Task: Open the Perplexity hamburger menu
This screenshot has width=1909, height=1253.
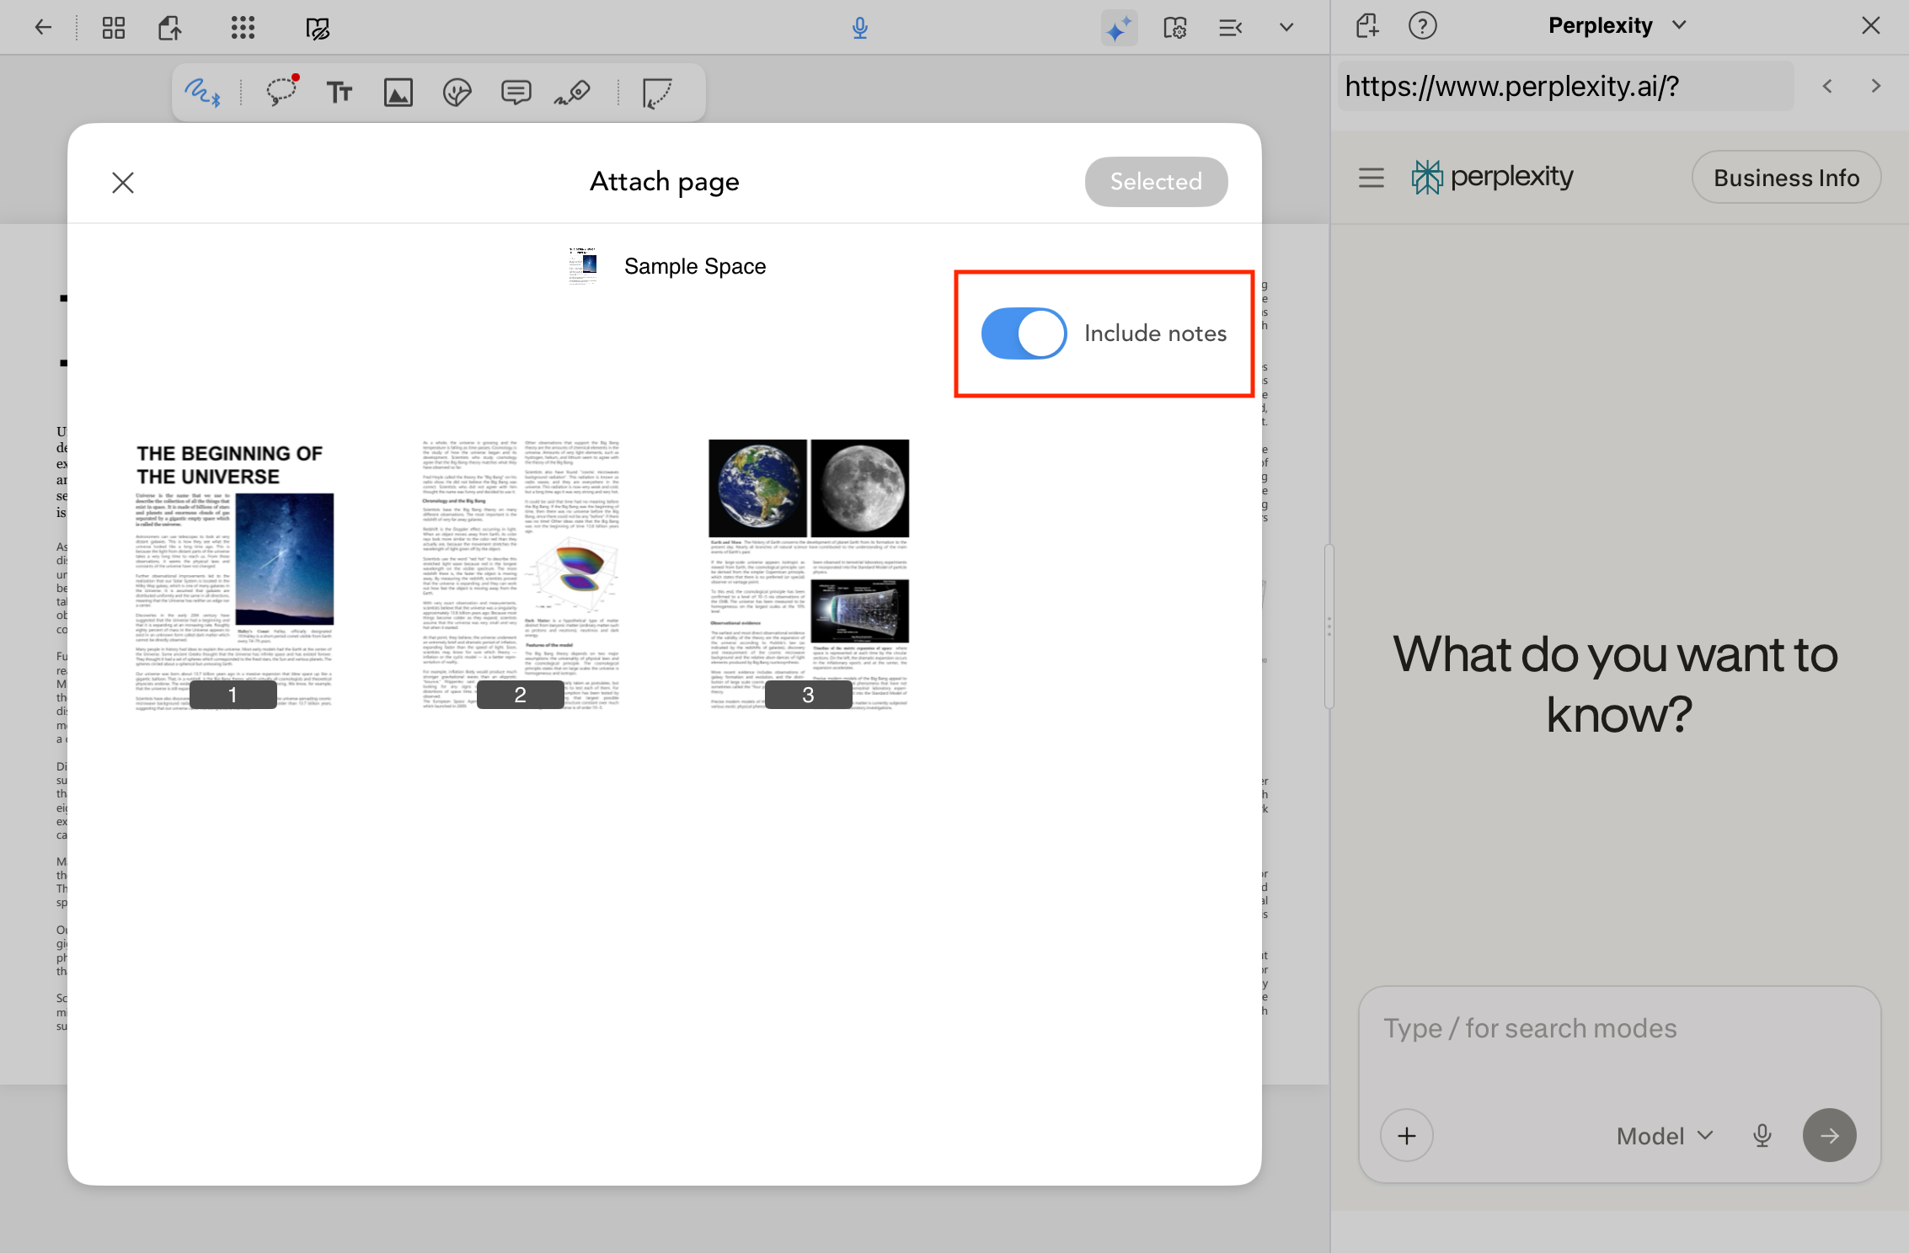Action: pyautogui.click(x=1372, y=178)
